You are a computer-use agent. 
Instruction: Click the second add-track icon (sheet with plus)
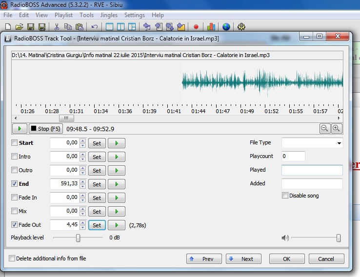click(159, 27)
